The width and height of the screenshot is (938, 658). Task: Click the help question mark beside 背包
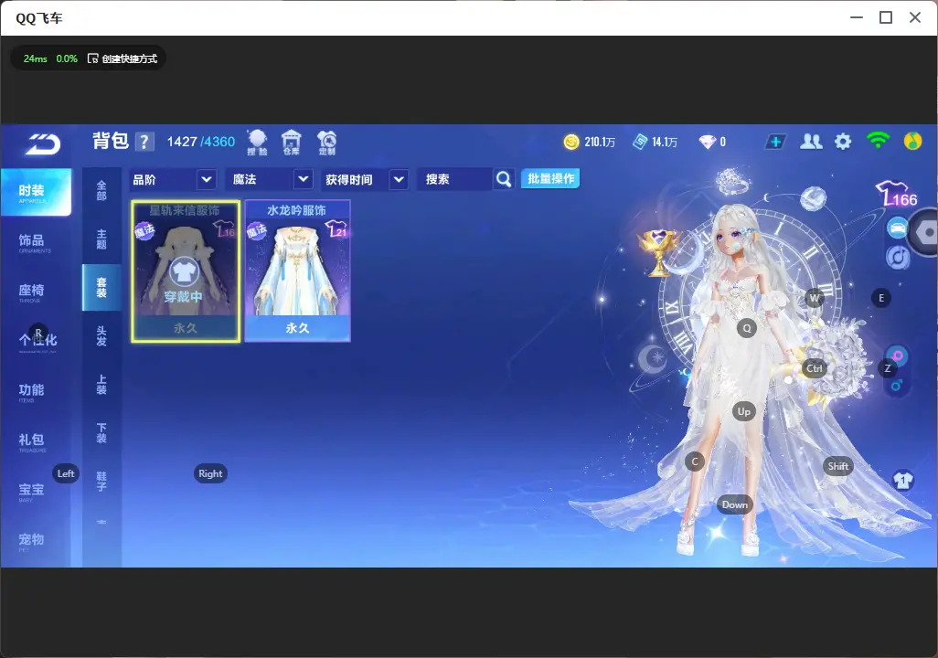[x=144, y=142]
